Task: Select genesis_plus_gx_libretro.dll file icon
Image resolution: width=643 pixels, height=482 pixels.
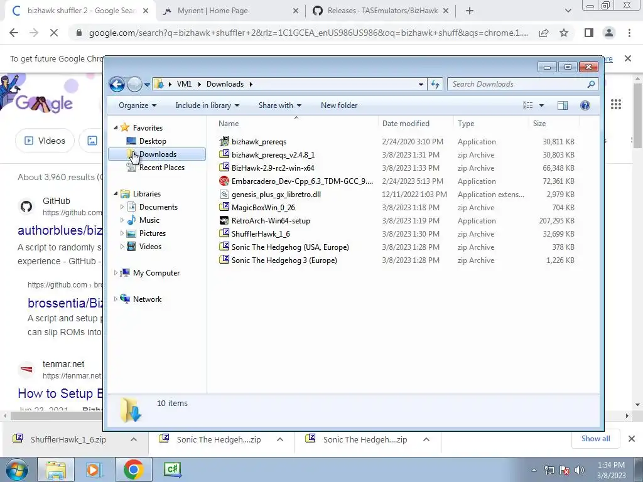Action: (x=224, y=195)
